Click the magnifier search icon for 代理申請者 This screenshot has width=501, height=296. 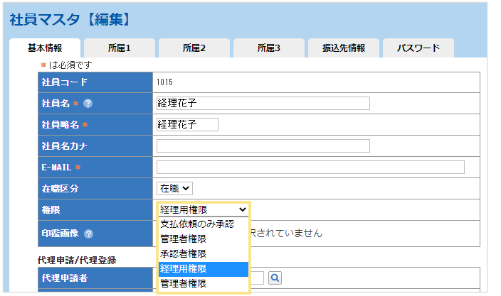click(275, 278)
